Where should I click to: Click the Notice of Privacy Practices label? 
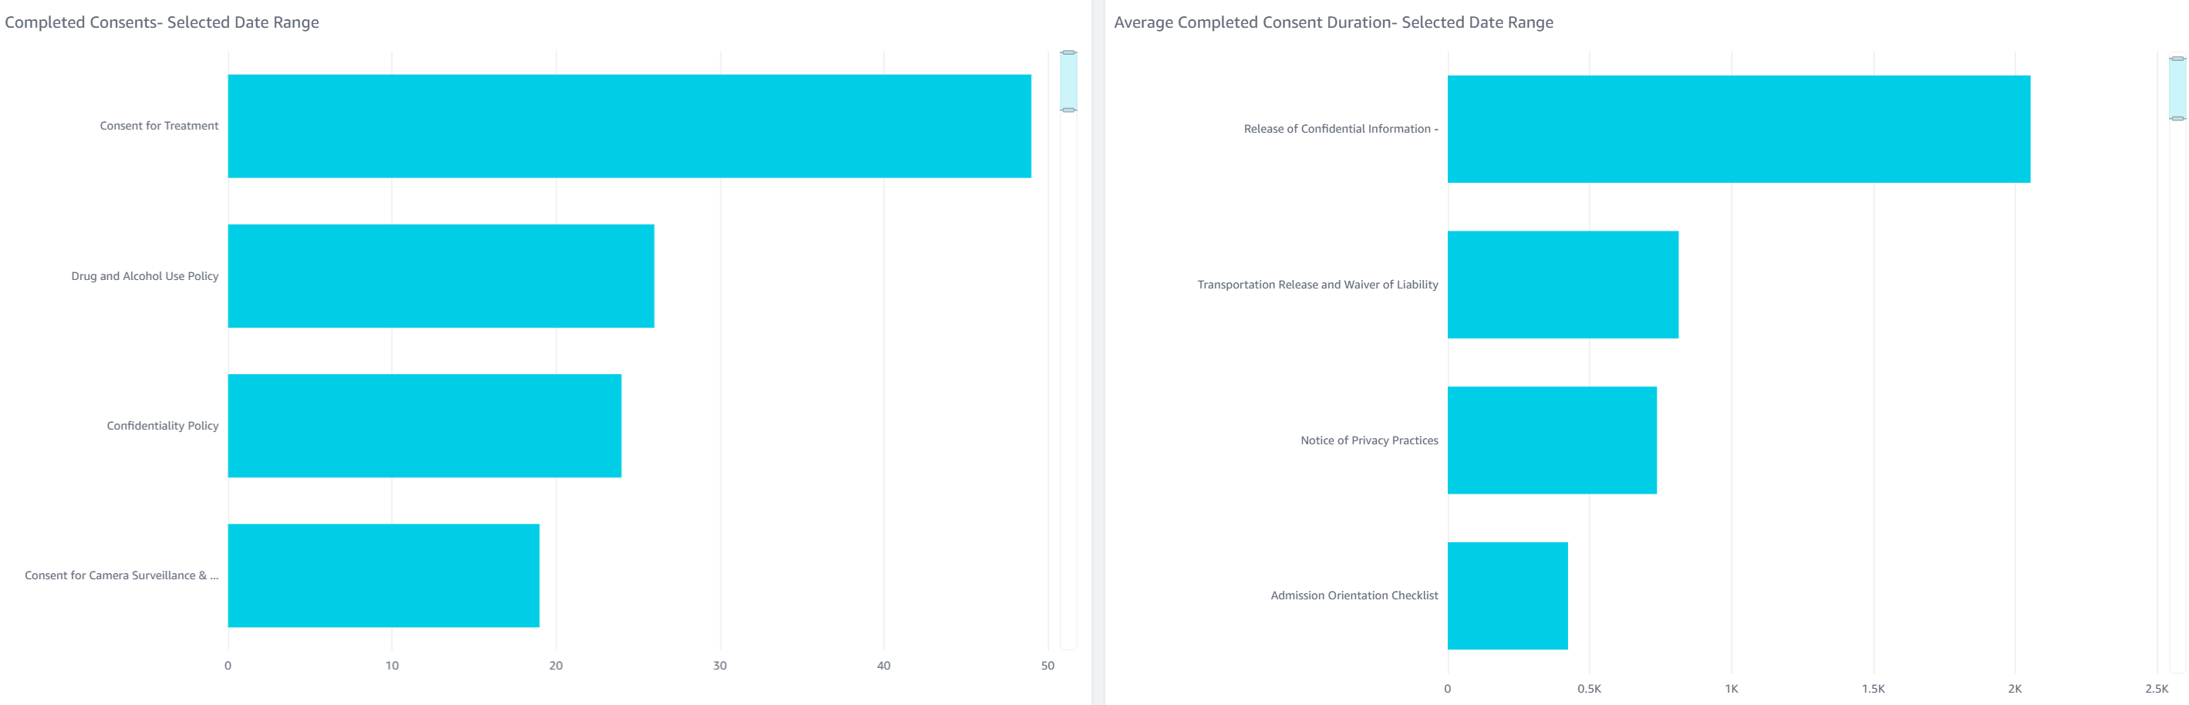tap(1368, 440)
